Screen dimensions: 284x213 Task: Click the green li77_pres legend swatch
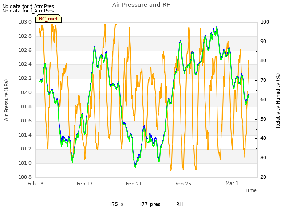tap(133, 205)
